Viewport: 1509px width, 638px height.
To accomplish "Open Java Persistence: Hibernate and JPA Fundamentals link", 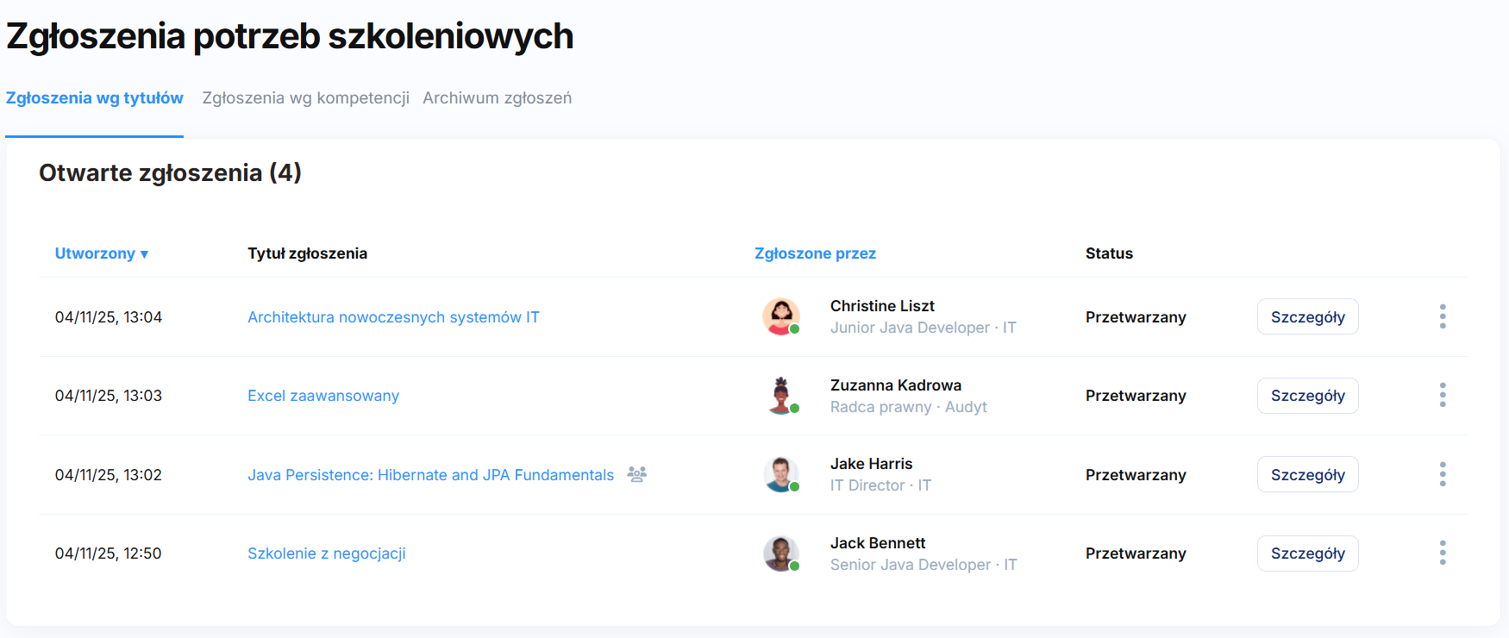I will 430,475.
